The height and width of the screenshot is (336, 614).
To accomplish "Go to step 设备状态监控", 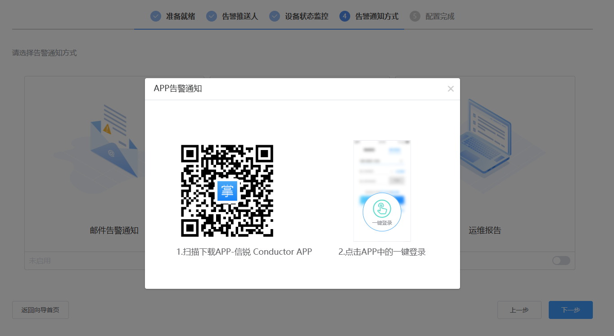I will [298, 17].
